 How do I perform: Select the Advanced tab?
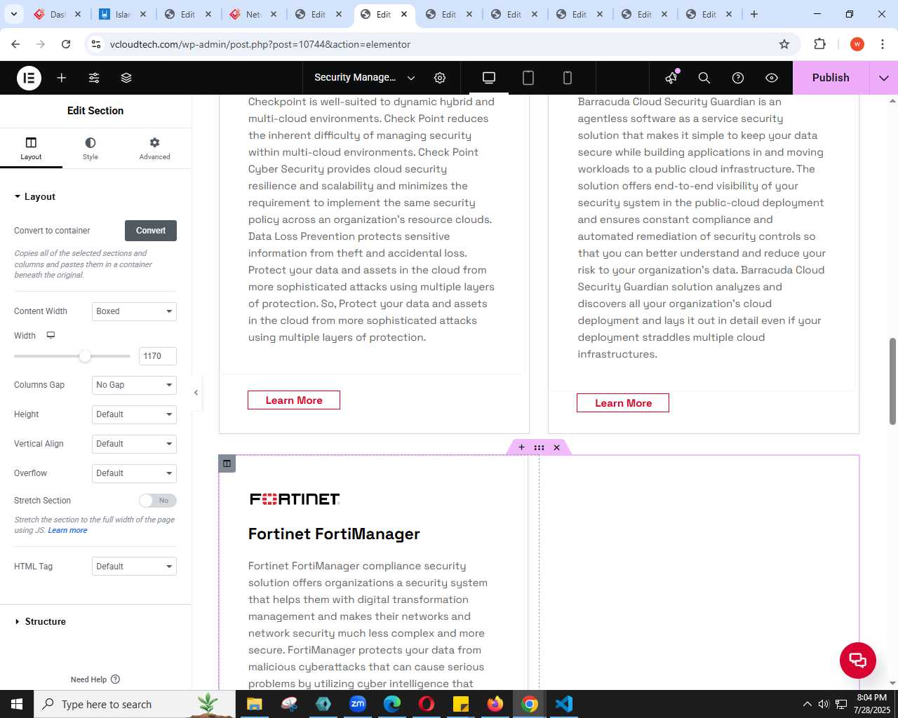click(154, 148)
